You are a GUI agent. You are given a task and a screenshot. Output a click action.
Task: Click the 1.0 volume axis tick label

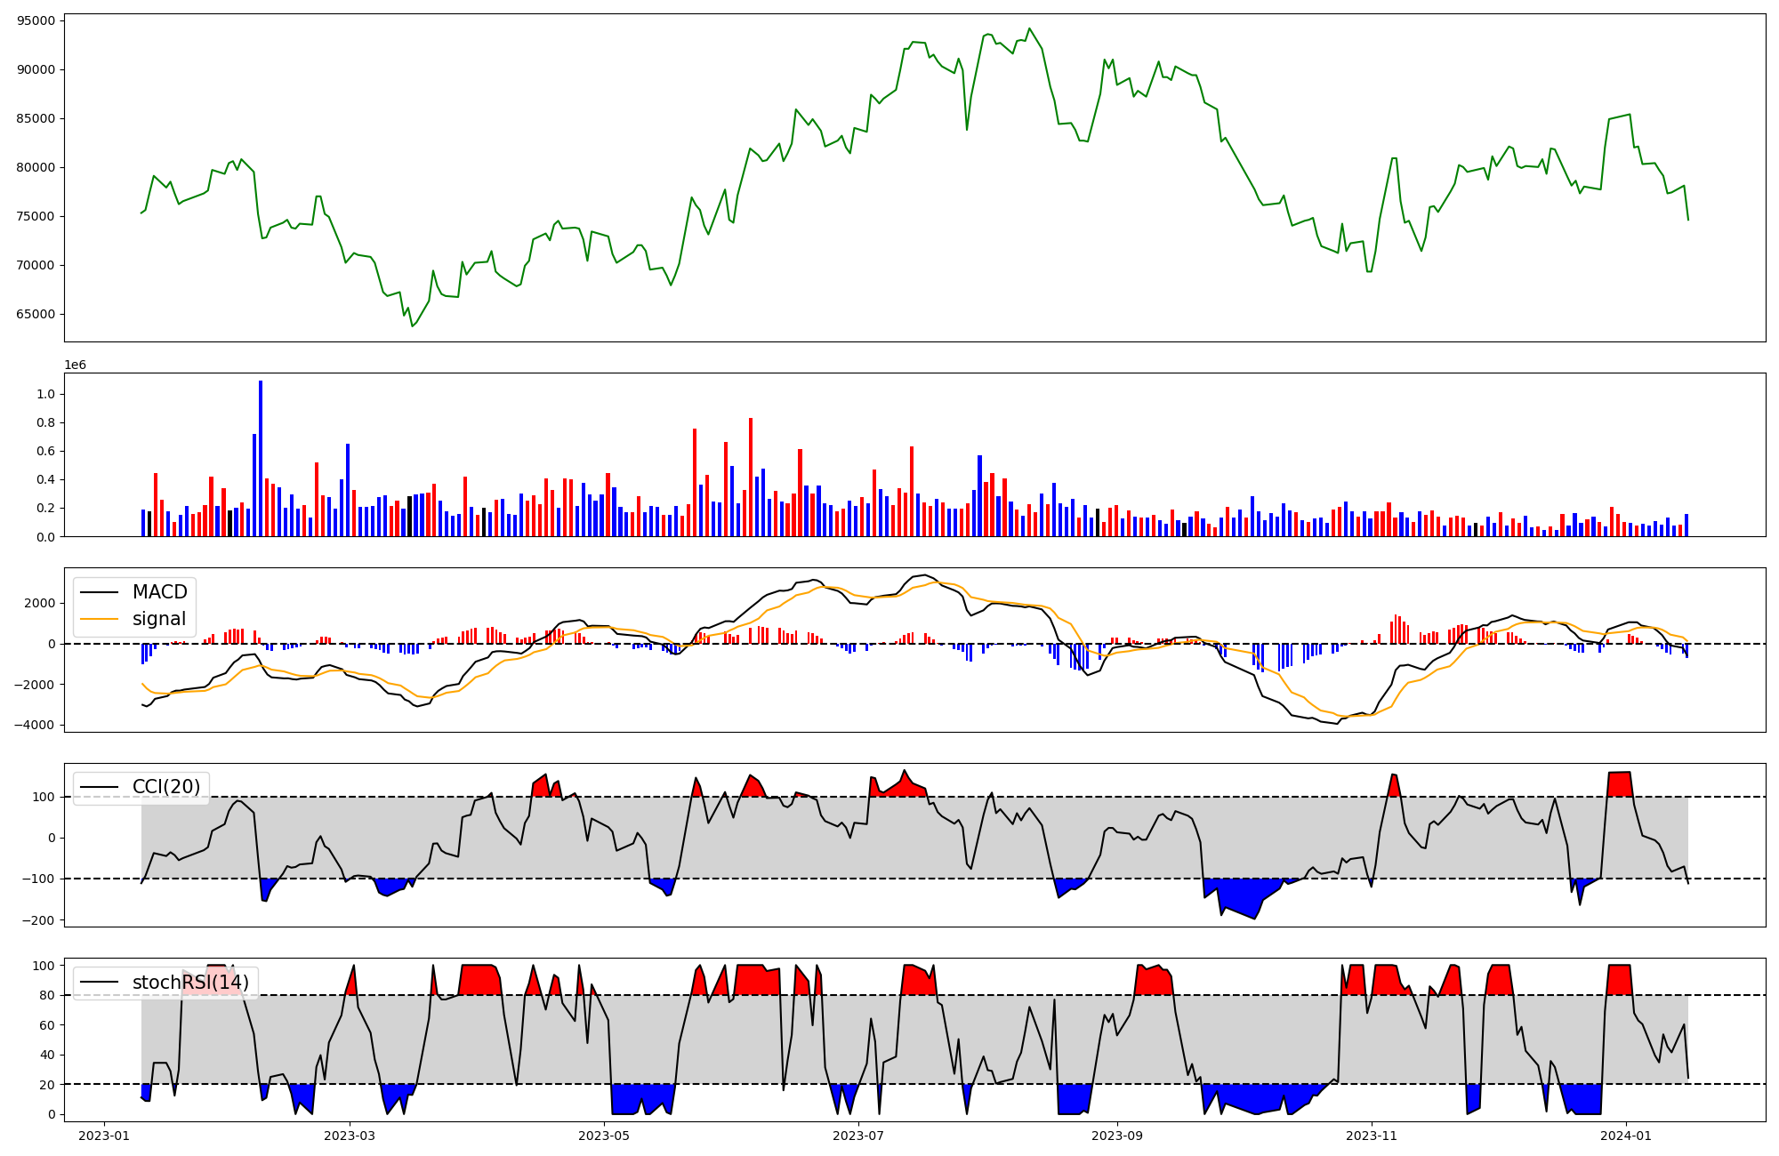tap(46, 394)
